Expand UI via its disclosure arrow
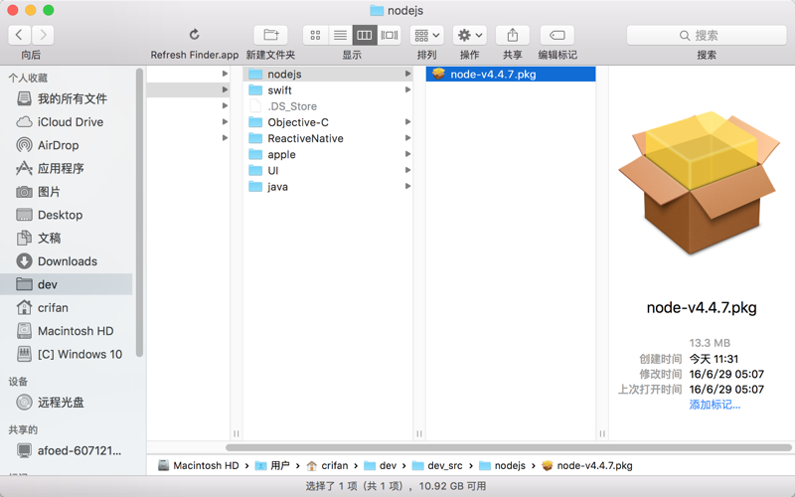Screen dimensions: 795x497 [x=407, y=170]
